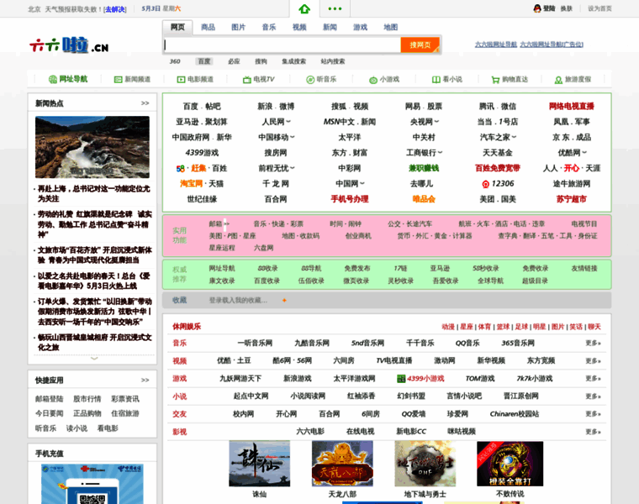Image resolution: width=639 pixels, height=504 pixels.
Task: Open 不败传说 game thumbnail
Action: [510, 464]
